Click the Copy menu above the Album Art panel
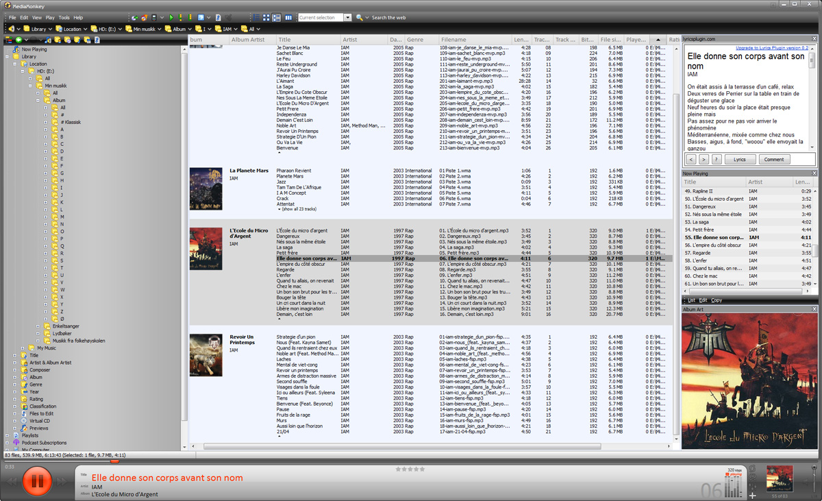This screenshot has height=501, width=822. coord(717,300)
